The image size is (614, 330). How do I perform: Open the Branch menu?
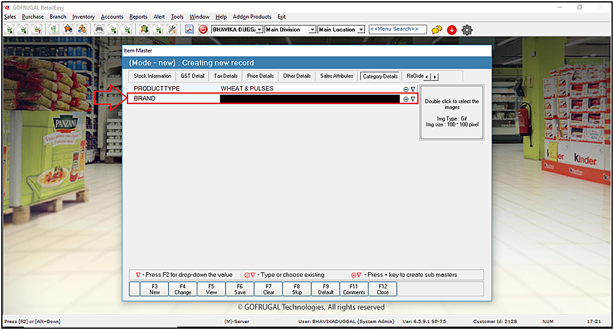[x=58, y=17]
